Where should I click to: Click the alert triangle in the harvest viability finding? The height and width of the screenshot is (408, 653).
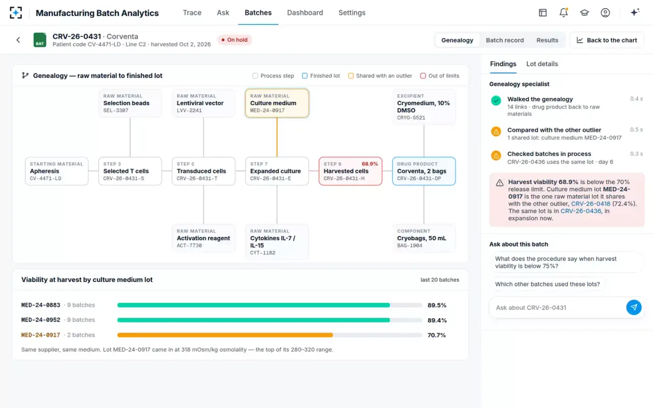[500, 182]
